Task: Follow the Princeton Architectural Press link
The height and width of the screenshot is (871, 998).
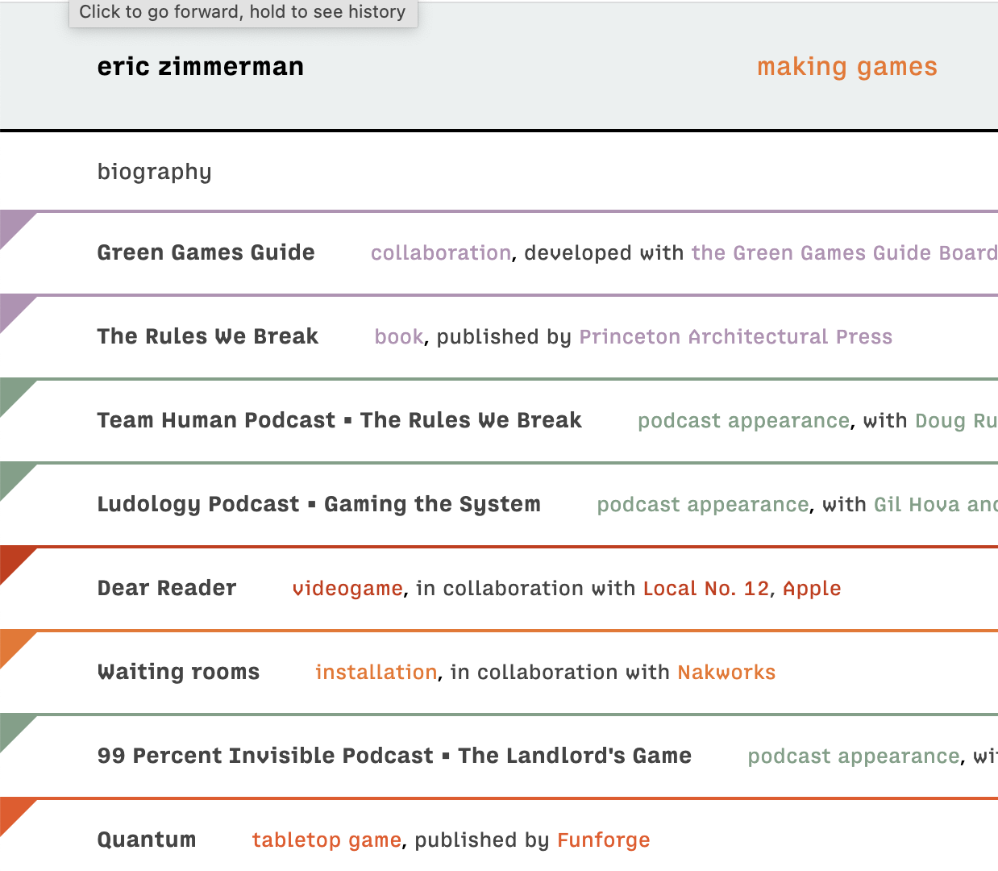Action: coord(735,337)
